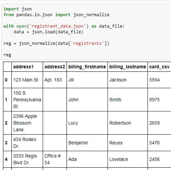Select the 'Benjamin' first name cell
This screenshot has height=170, width=171.
tap(87, 143)
